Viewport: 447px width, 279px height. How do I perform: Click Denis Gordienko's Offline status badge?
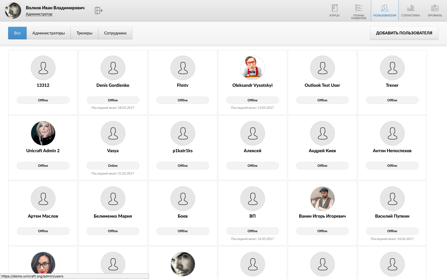tap(113, 100)
